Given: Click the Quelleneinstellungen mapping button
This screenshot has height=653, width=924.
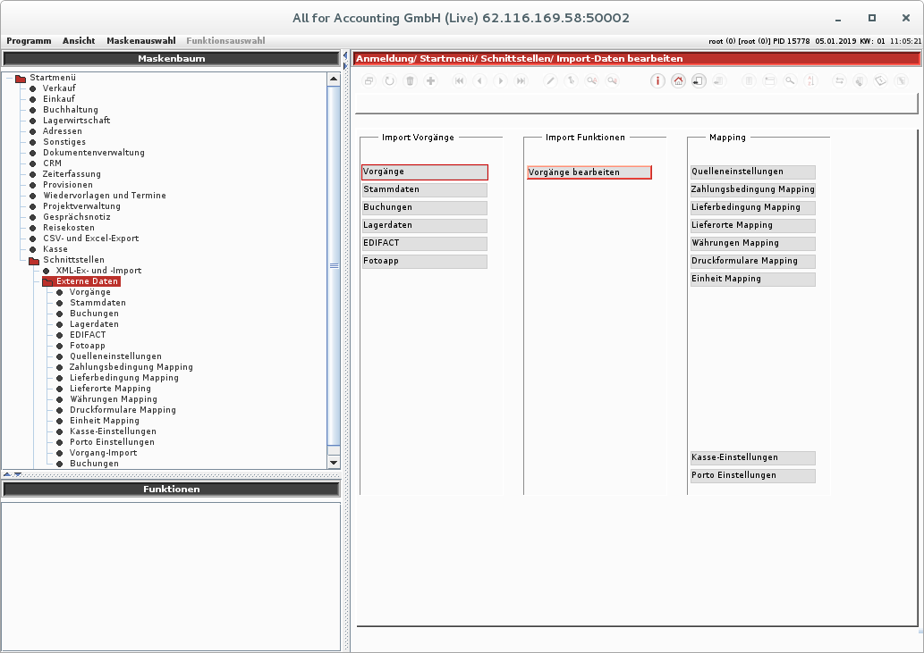Looking at the screenshot, I should click(752, 172).
